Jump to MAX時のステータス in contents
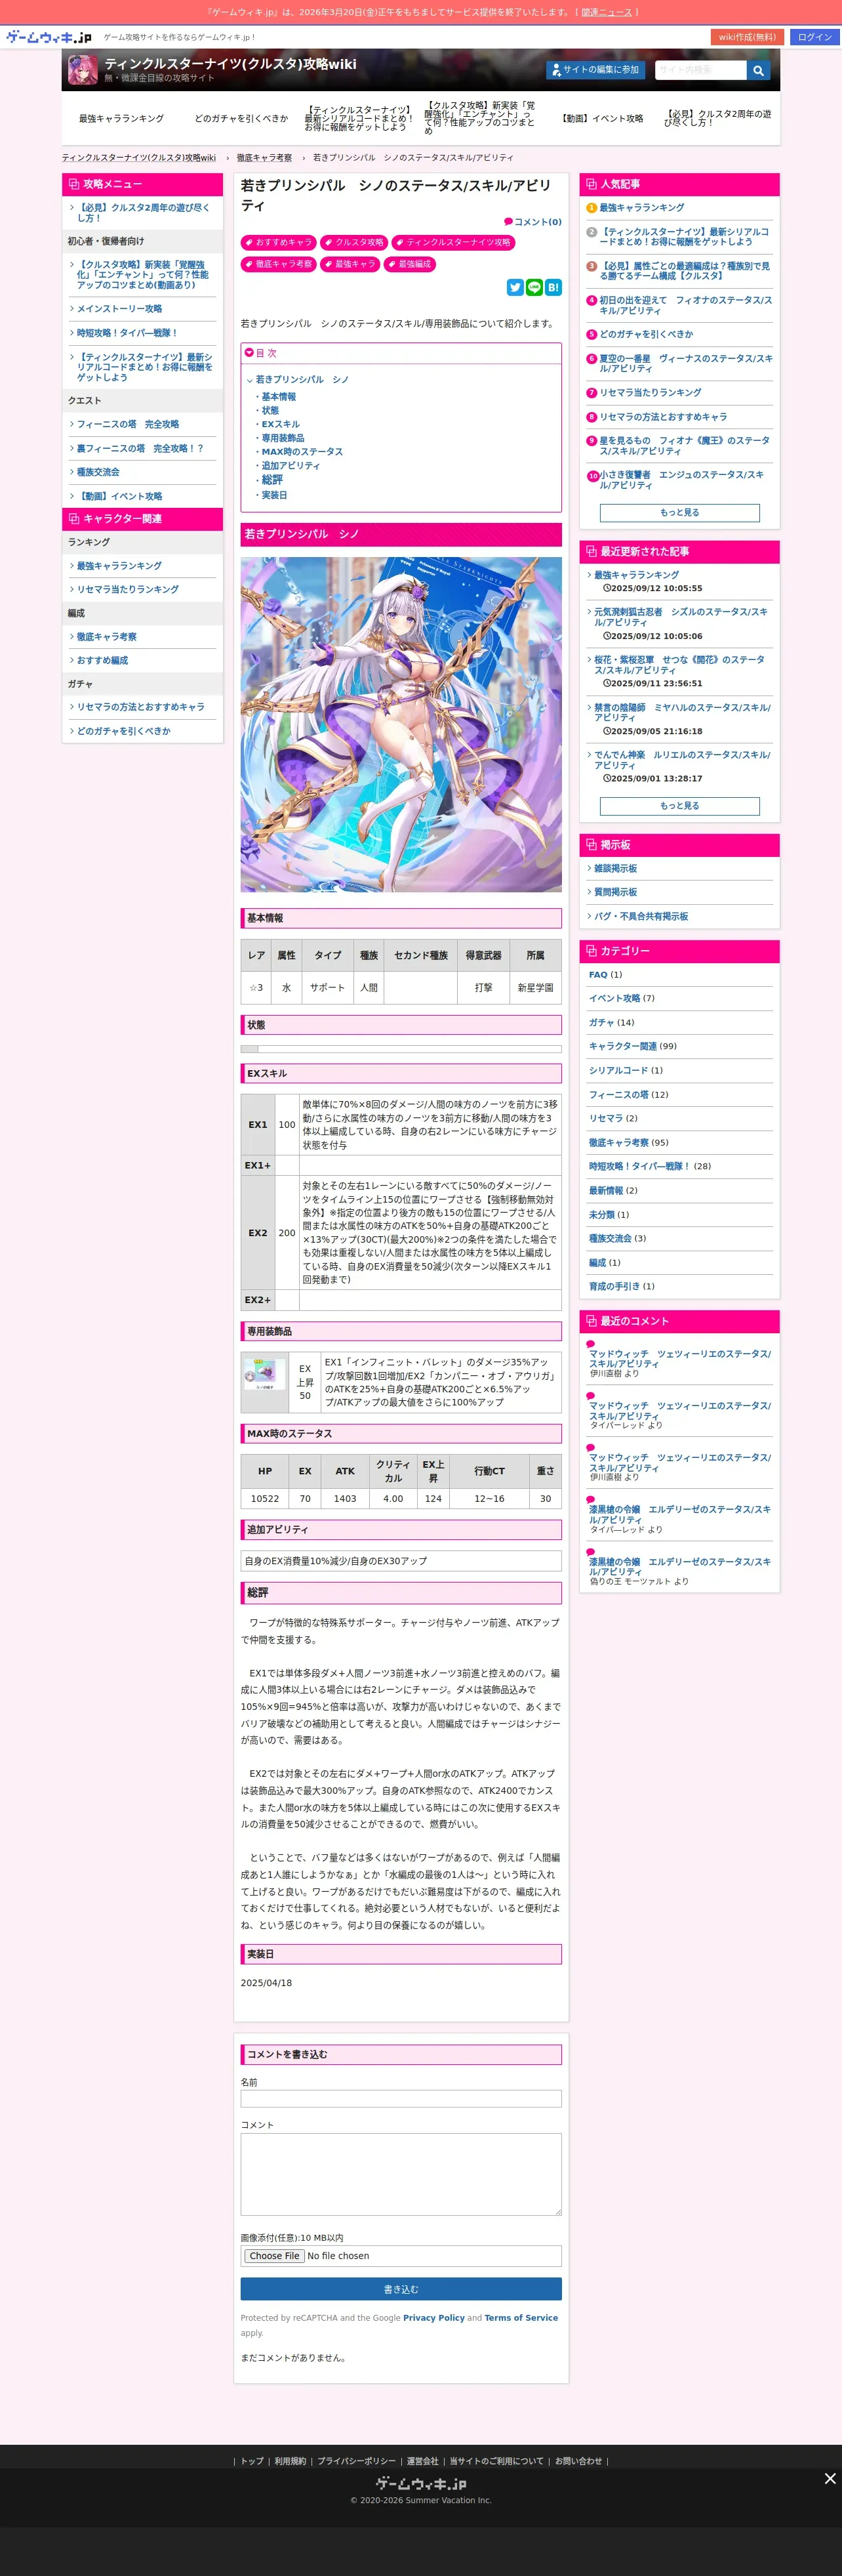Screen dimensions: 842x2576 pos(302,452)
